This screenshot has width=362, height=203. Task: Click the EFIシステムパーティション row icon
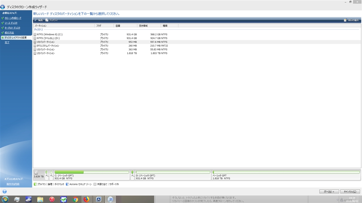click(x=35, y=46)
